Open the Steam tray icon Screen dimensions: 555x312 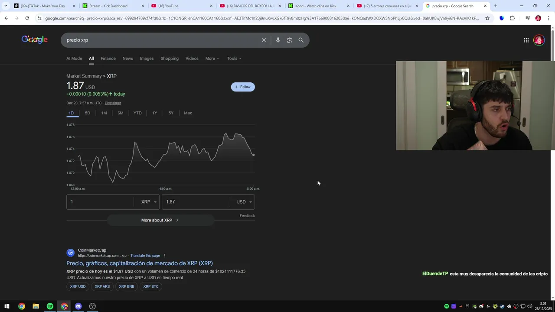502,306
